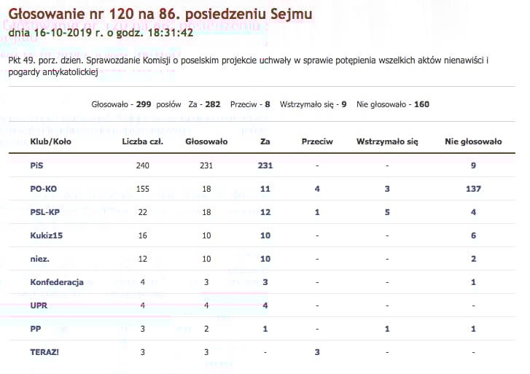530x374 pixels.
Task: Click PP Za votes count 1
Action: click(265, 329)
